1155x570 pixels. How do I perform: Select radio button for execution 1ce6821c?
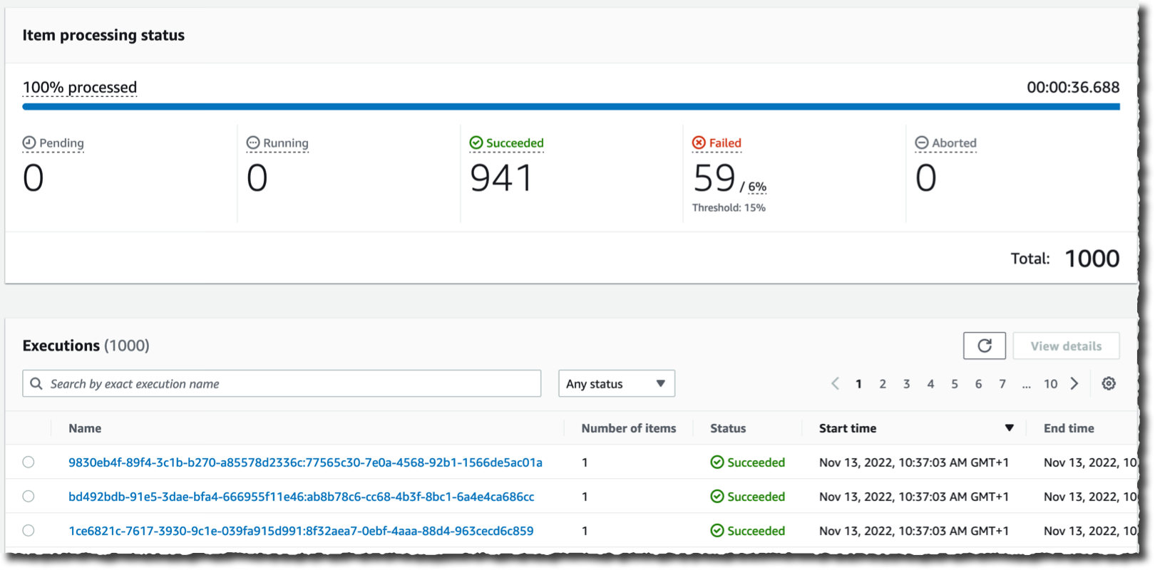[29, 530]
